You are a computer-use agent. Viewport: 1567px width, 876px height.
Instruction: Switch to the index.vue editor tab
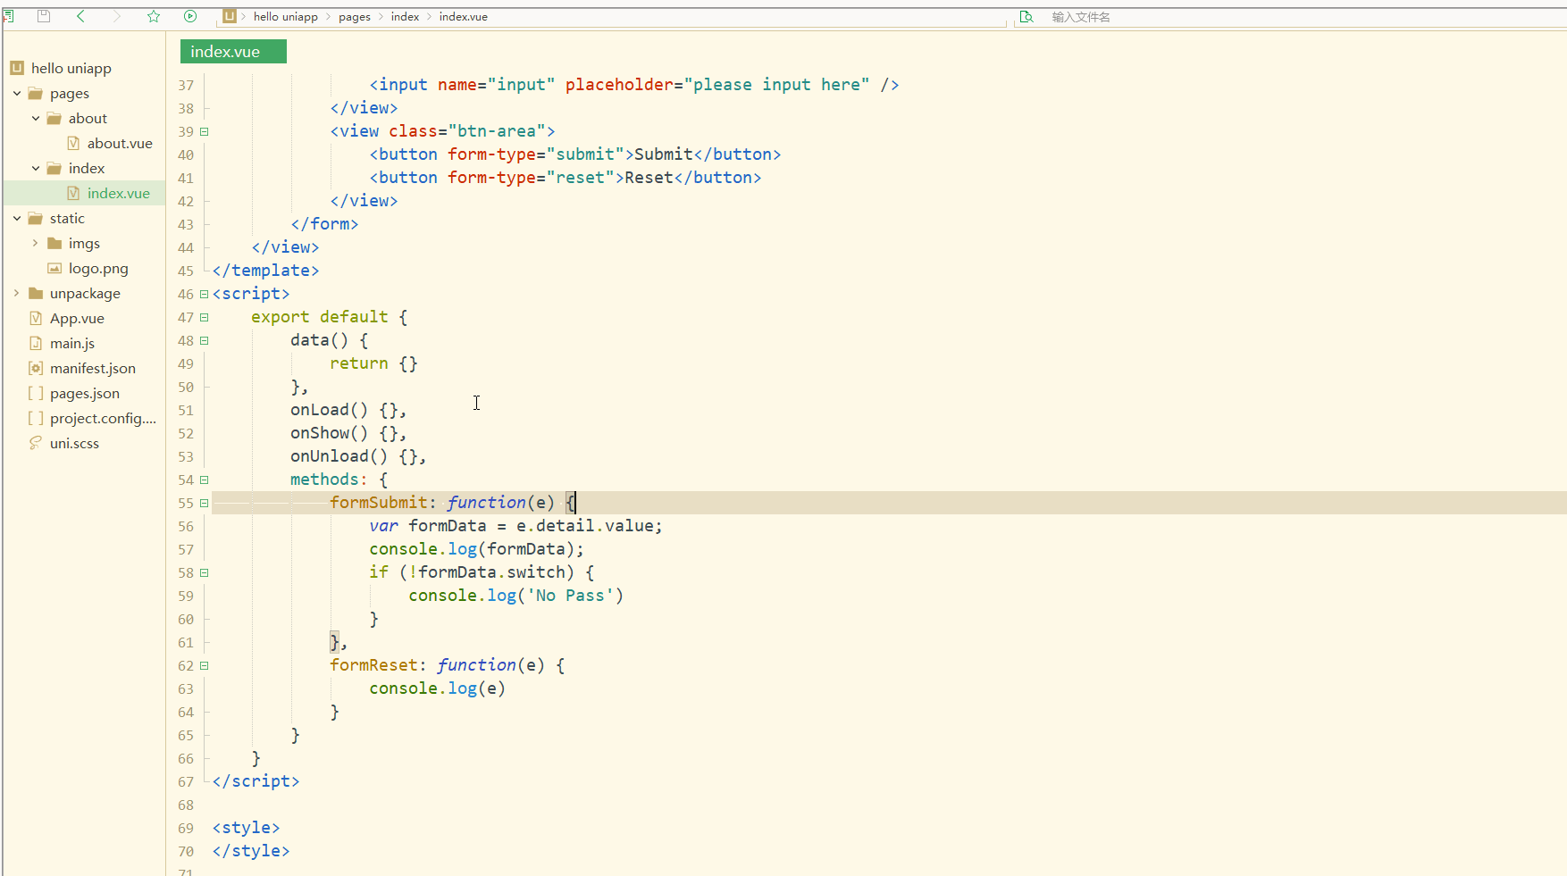[x=233, y=52]
